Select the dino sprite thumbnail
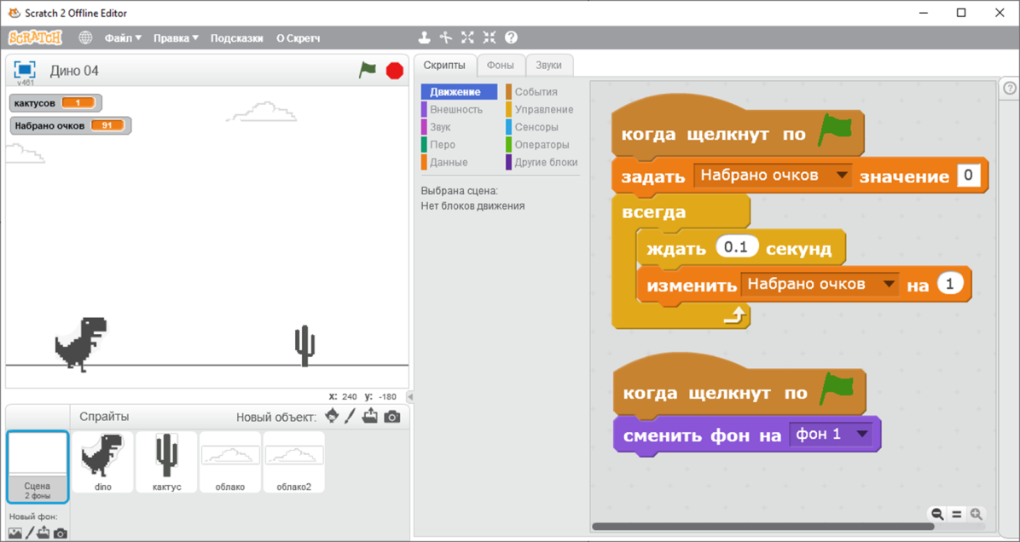This screenshot has height=542, width=1020. point(103,462)
